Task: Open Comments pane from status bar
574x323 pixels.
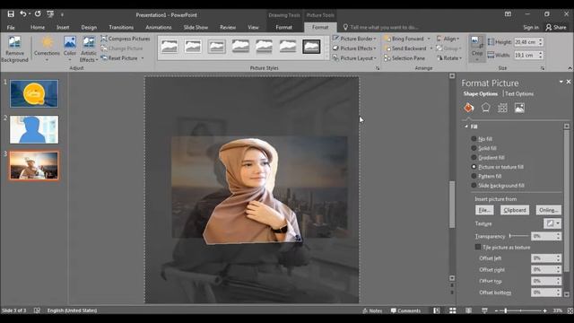Action: point(405,310)
